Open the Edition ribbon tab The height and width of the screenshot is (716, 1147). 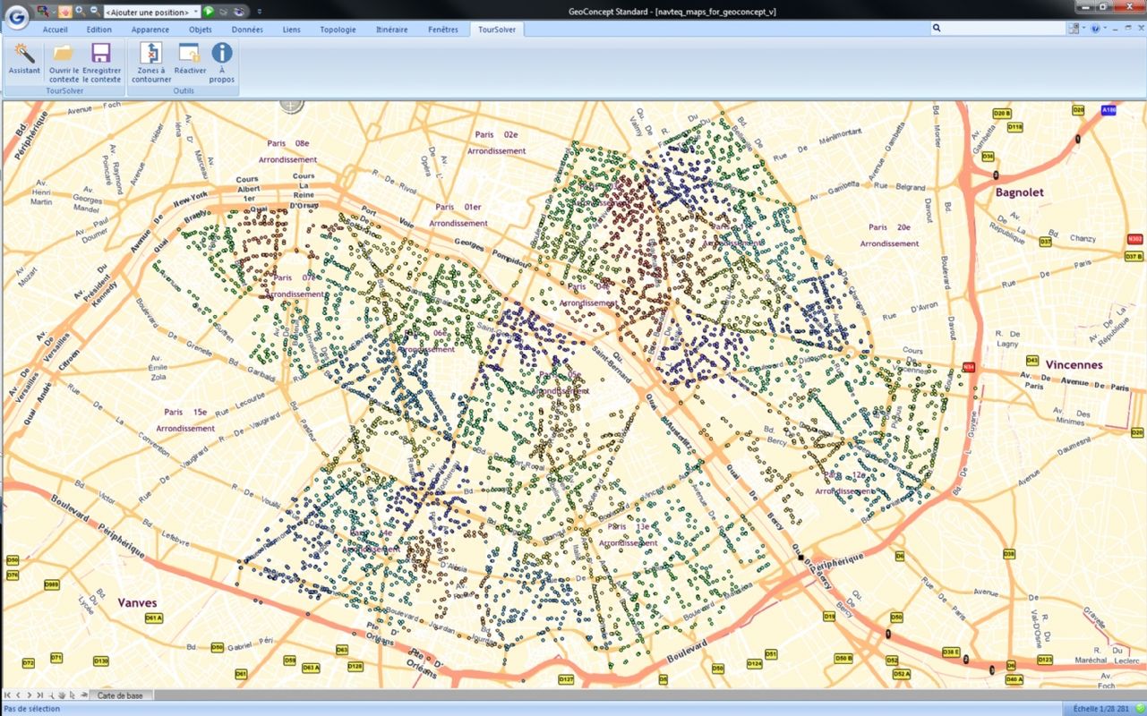99,30
